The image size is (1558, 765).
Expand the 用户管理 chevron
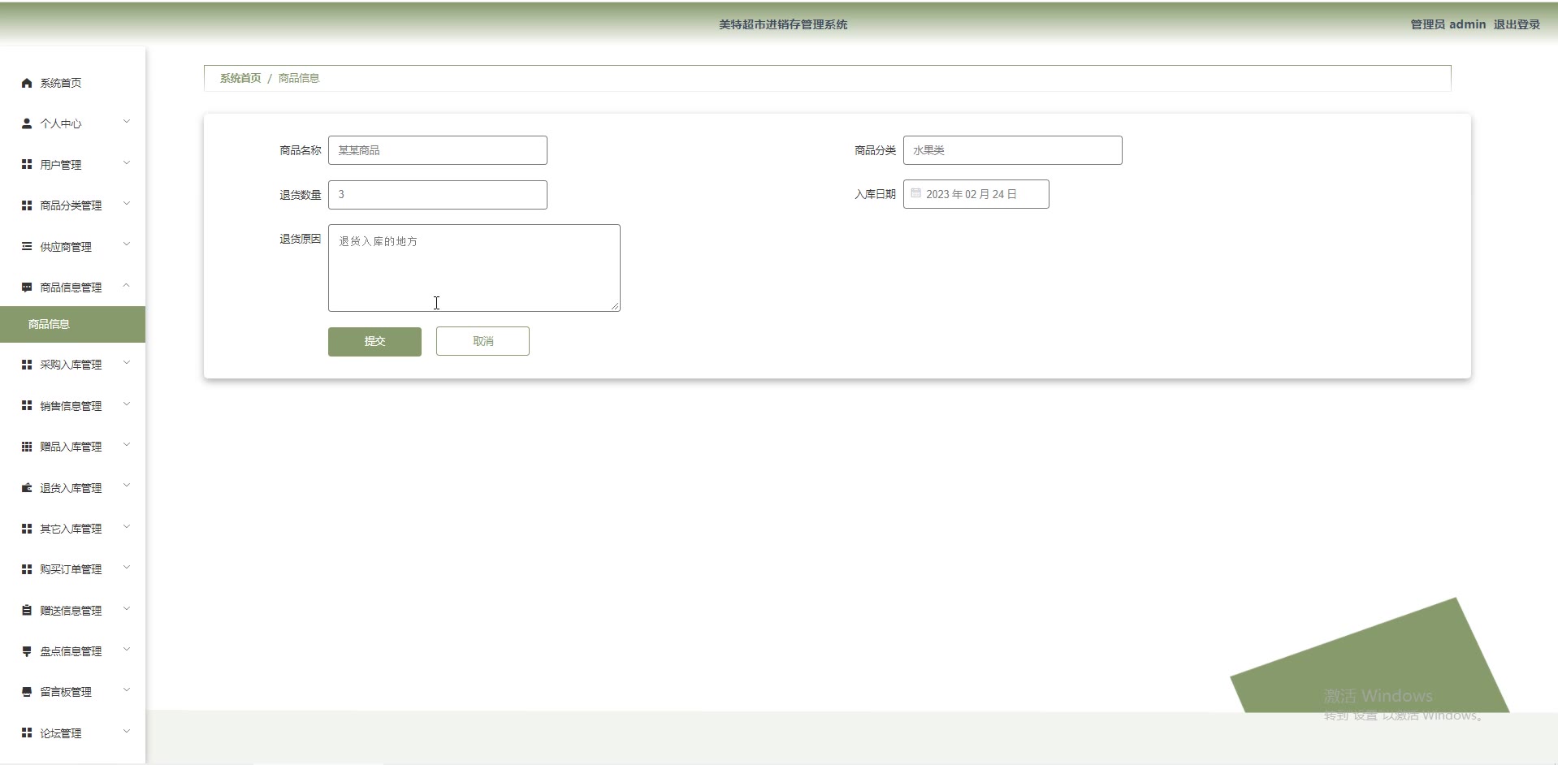point(127,163)
